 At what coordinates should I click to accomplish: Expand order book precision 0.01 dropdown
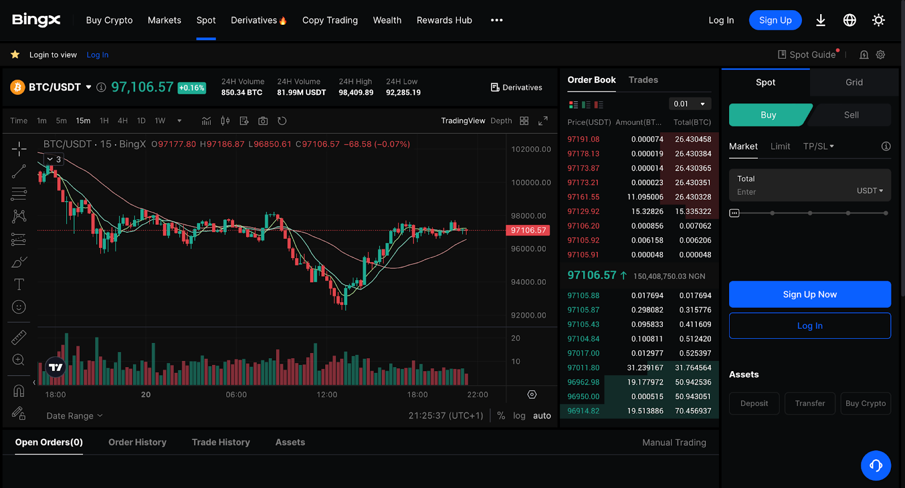click(689, 104)
